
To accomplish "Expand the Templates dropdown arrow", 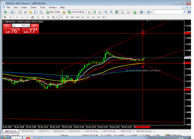I will pos(151,12).
